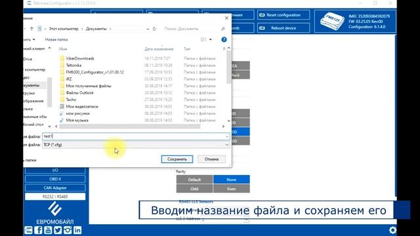This screenshot has height=236, width=420.
Task: Click the file name field containing test1
Action: tap(136, 136)
